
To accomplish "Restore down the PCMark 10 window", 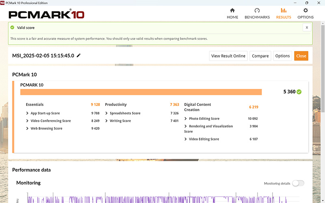I will 307,3.
